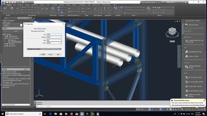The height and width of the screenshot is (116, 207).
Task: Pick CAP, SW, 3000 (CS150) palette item
Action: [x=193, y=52]
